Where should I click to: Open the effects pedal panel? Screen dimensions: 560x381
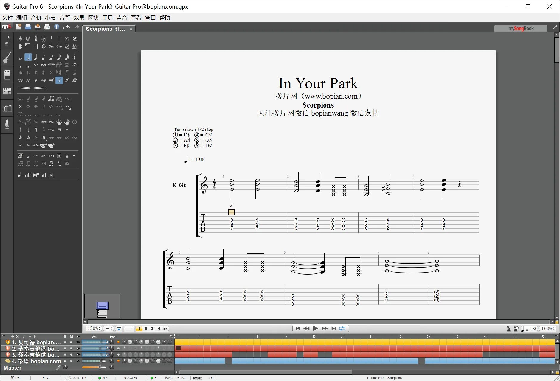pyautogui.click(x=7, y=74)
